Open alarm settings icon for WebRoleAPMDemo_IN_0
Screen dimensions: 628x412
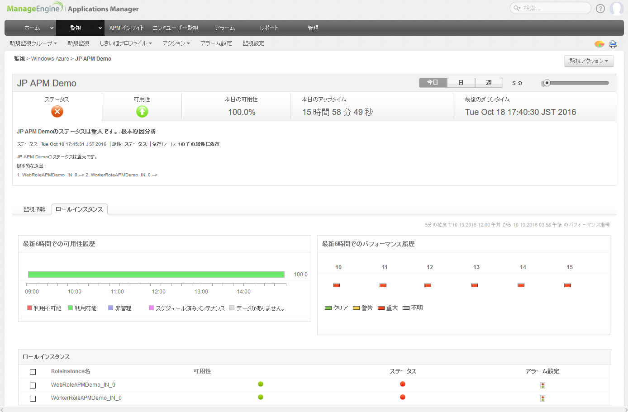coord(542,385)
